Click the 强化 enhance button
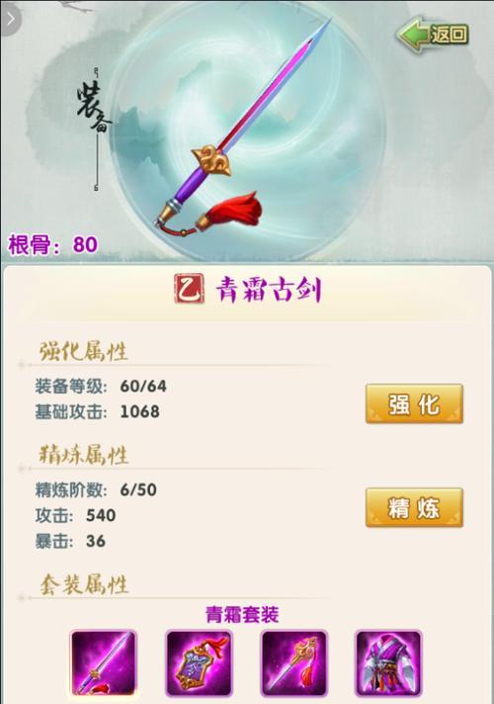 414,403
